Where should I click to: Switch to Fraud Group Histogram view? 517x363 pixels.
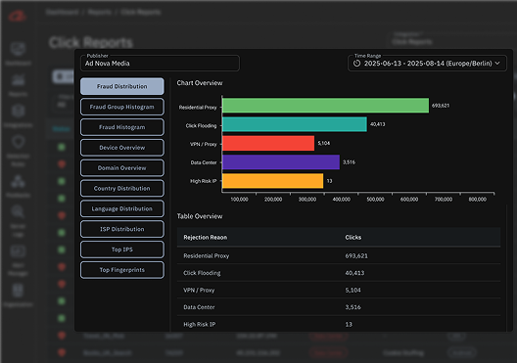122,107
